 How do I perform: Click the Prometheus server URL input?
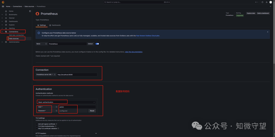[77, 75]
